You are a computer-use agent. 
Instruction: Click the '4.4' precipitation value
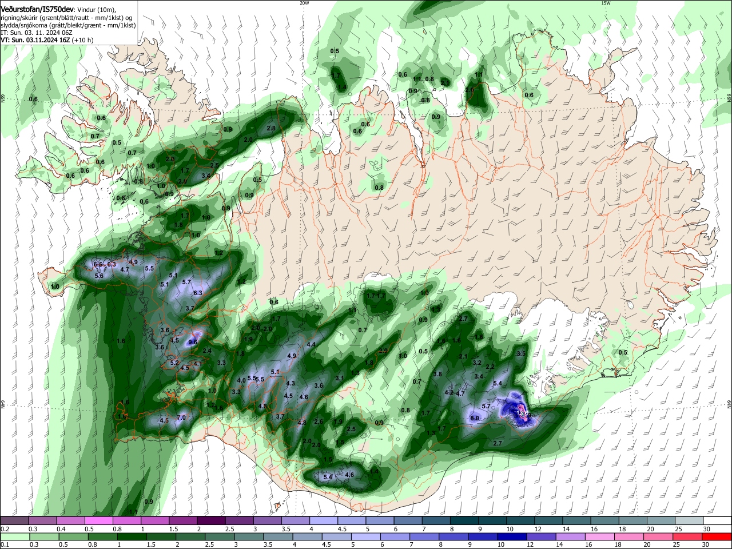coord(311,344)
